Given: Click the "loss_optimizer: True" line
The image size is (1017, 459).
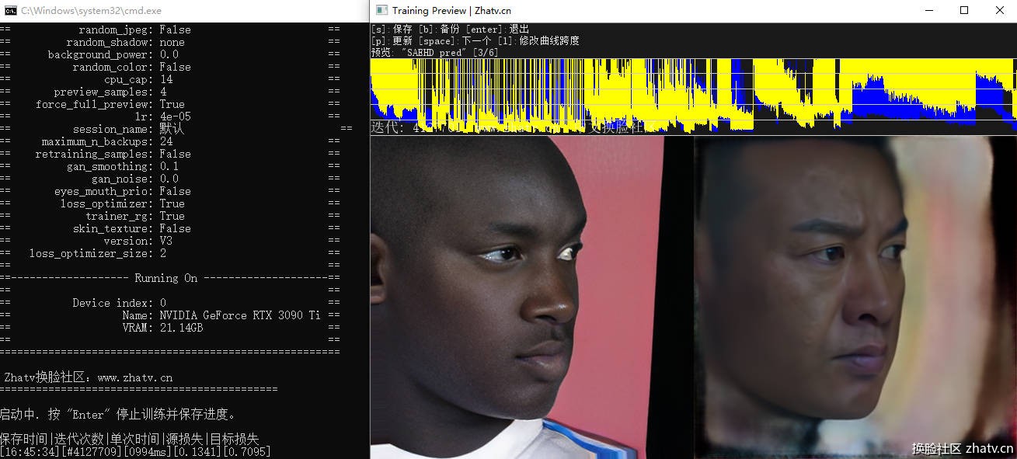Looking at the screenshot, I should pyautogui.click(x=122, y=203).
